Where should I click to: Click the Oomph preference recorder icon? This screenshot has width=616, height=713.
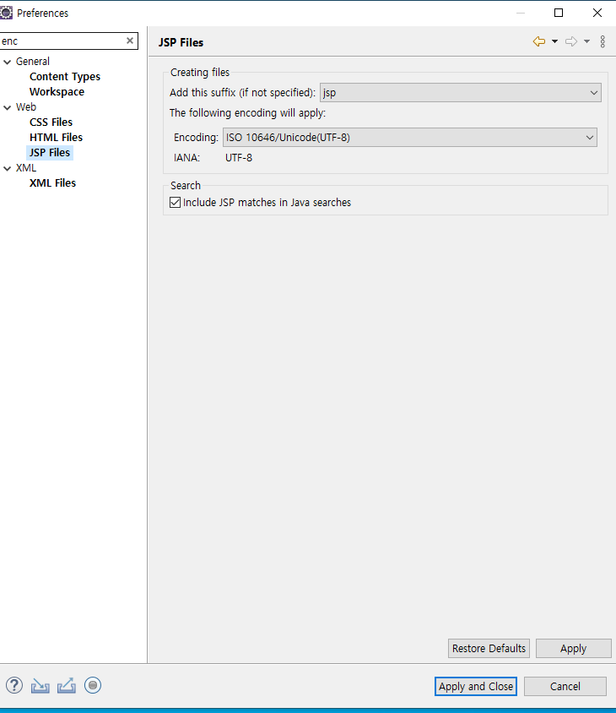point(93,685)
